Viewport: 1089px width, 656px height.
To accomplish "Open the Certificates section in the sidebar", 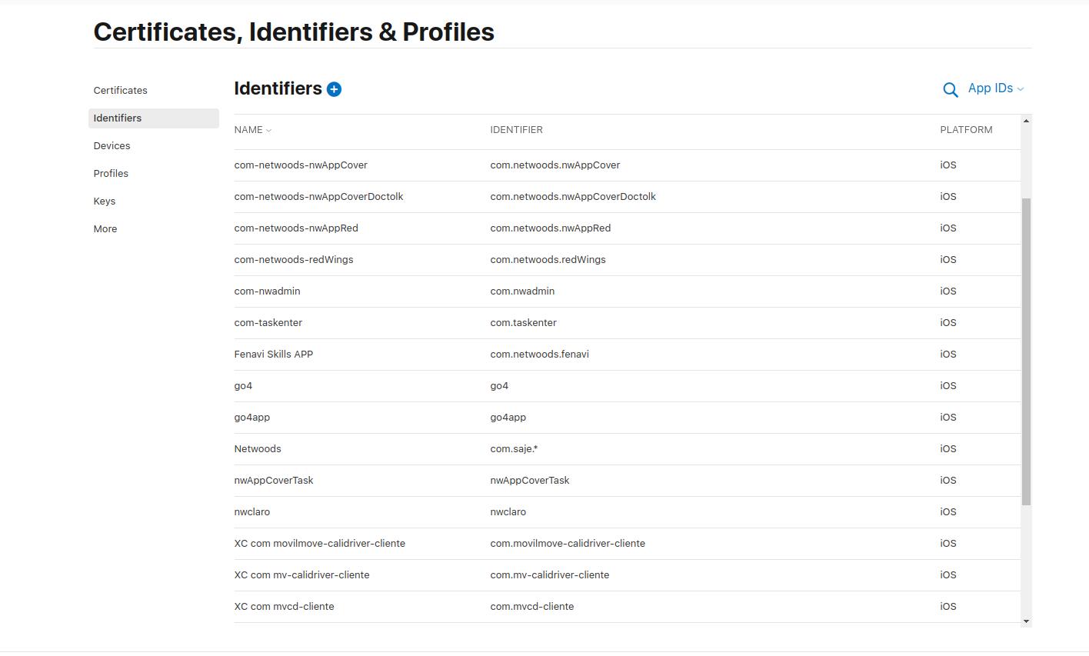I will pos(121,91).
